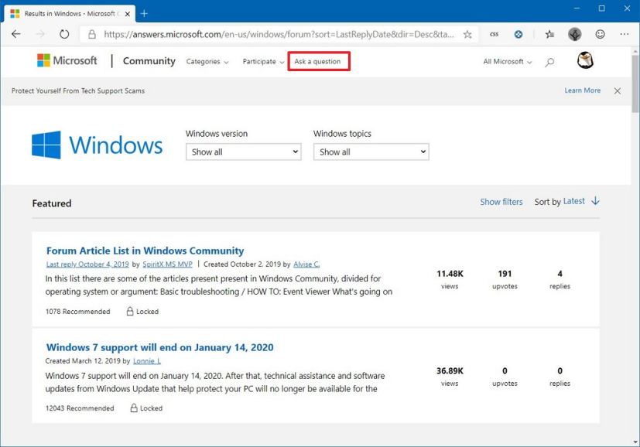
Task: Open the Windows version dropdown
Action: pos(242,152)
